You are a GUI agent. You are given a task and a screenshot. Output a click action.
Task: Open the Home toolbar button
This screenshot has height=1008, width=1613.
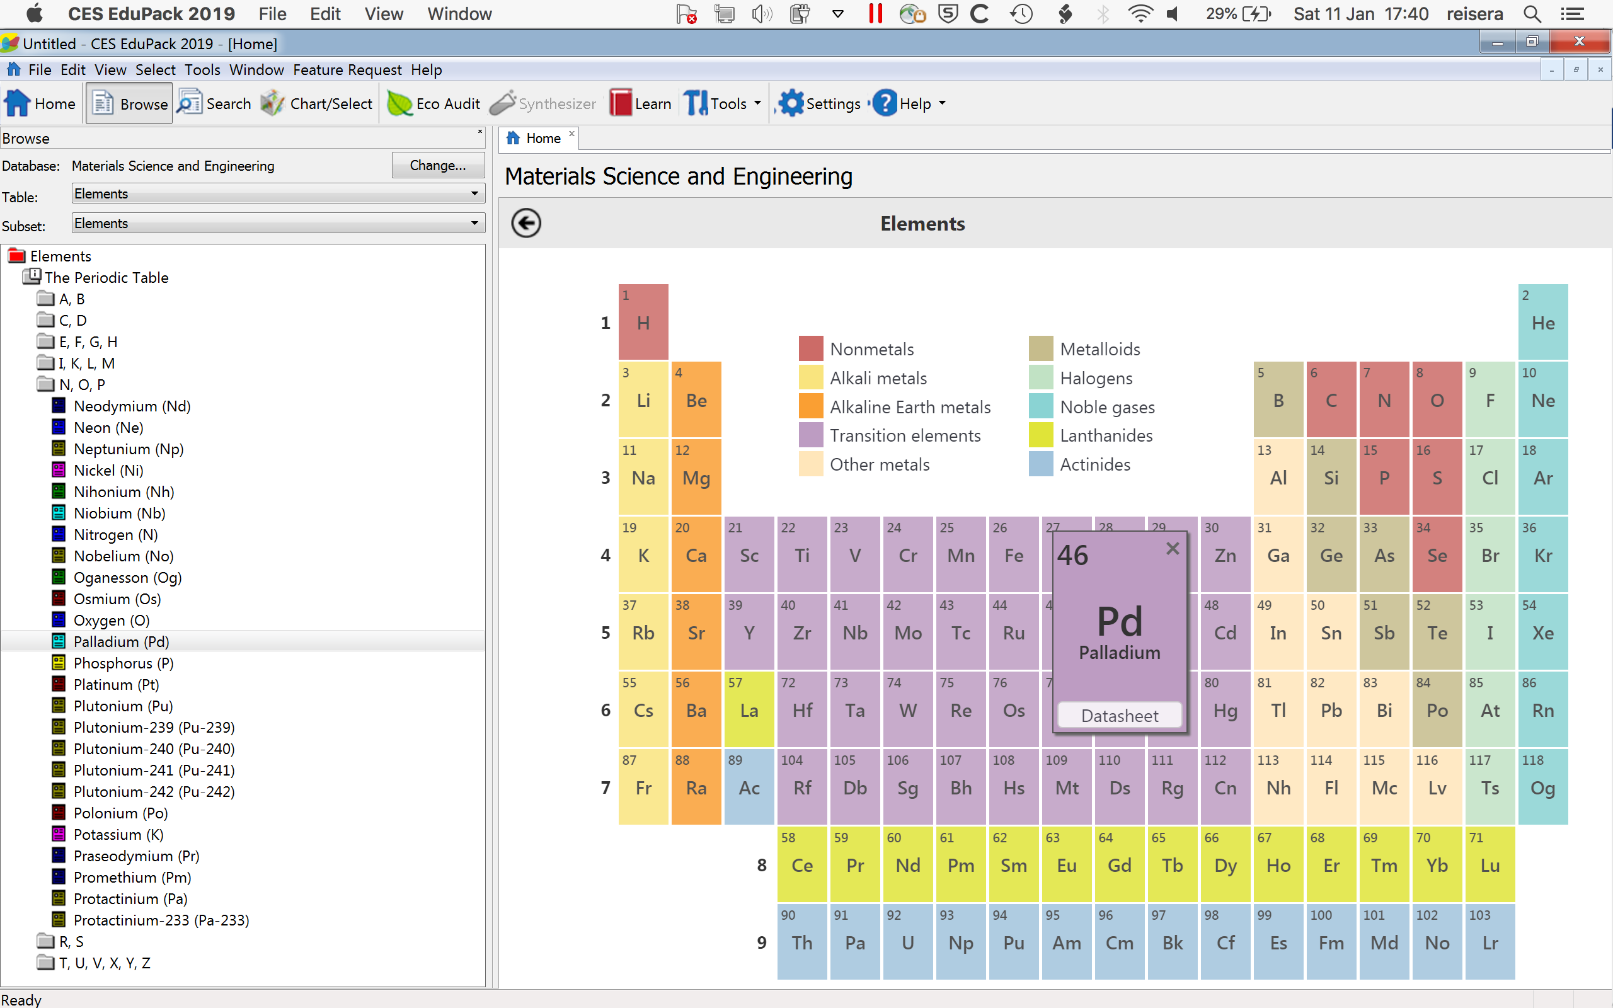tap(40, 103)
